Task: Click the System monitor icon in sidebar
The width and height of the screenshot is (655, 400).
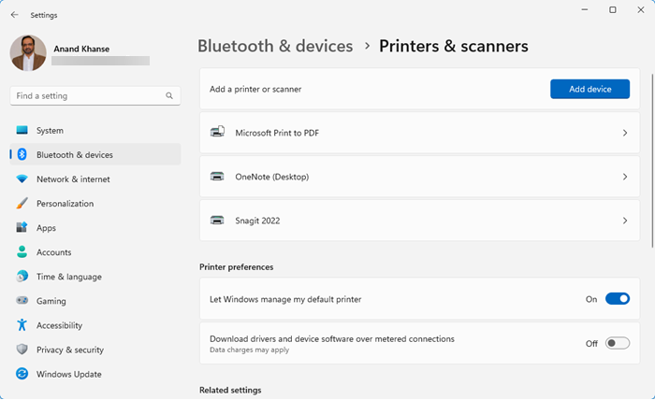Action: [x=22, y=131]
